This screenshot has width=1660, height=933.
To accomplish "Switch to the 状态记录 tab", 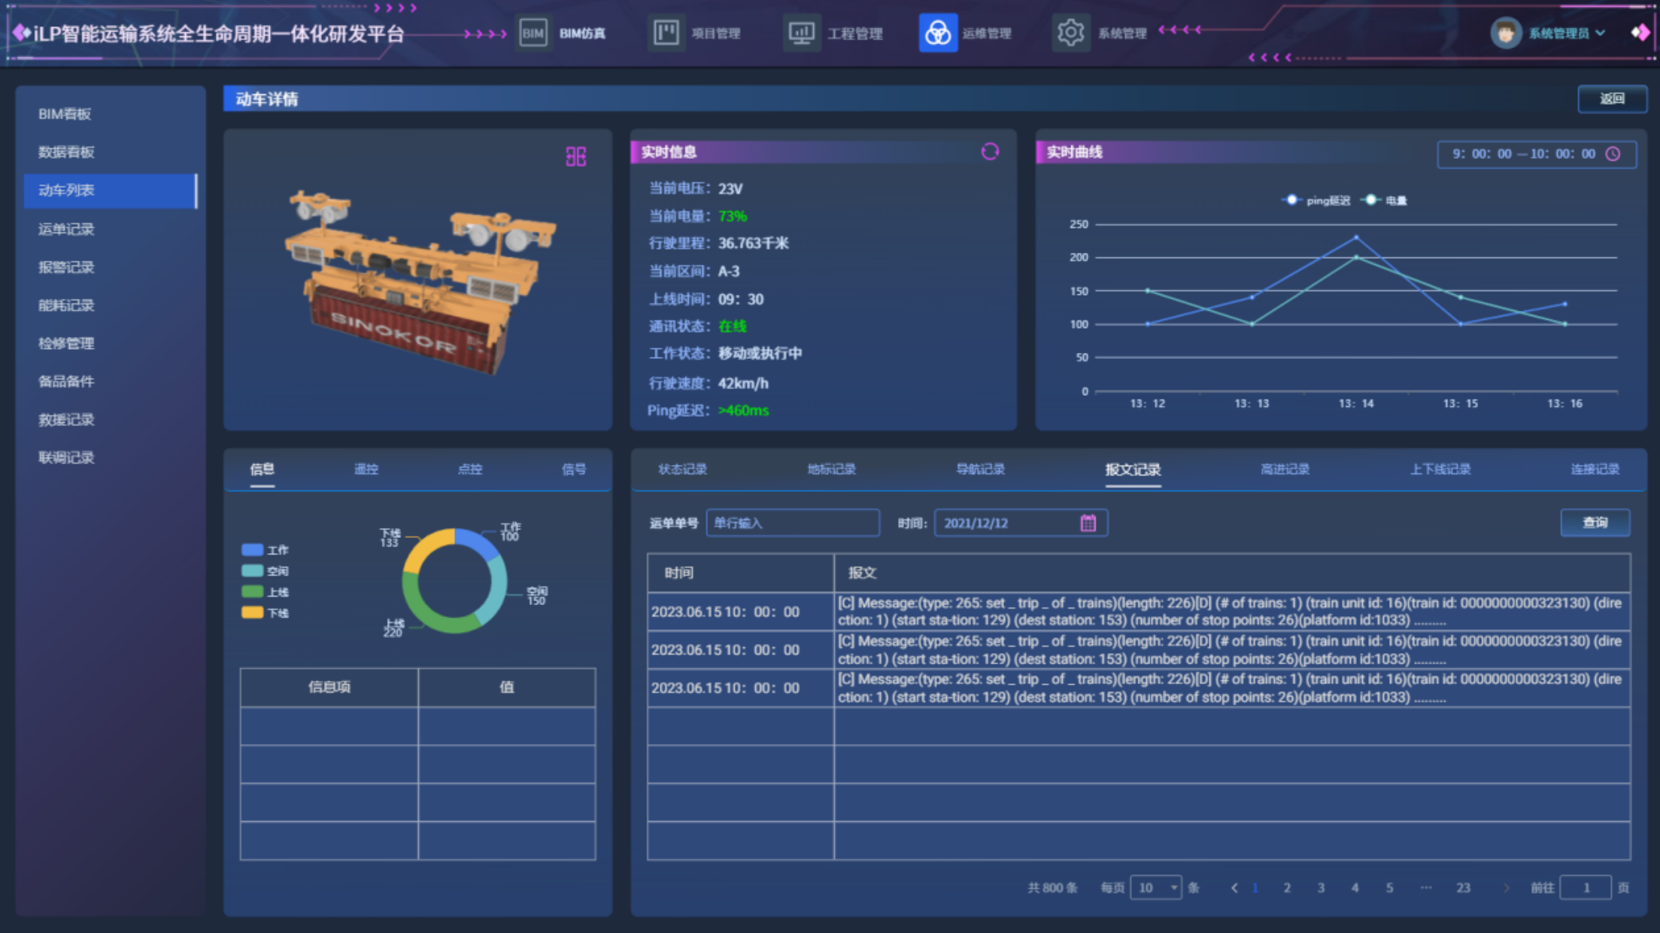I will click(x=682, y=470).
